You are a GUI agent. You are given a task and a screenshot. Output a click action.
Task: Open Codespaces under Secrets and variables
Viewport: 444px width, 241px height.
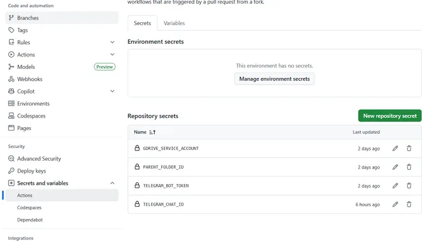[x=30, y=207]
